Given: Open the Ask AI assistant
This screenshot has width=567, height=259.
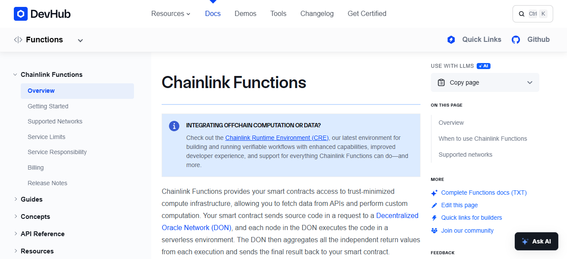Looking at the screenshot, I should click(536, 241).
